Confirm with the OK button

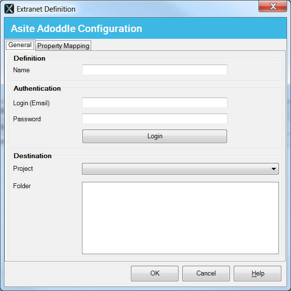tap(155, 274)
